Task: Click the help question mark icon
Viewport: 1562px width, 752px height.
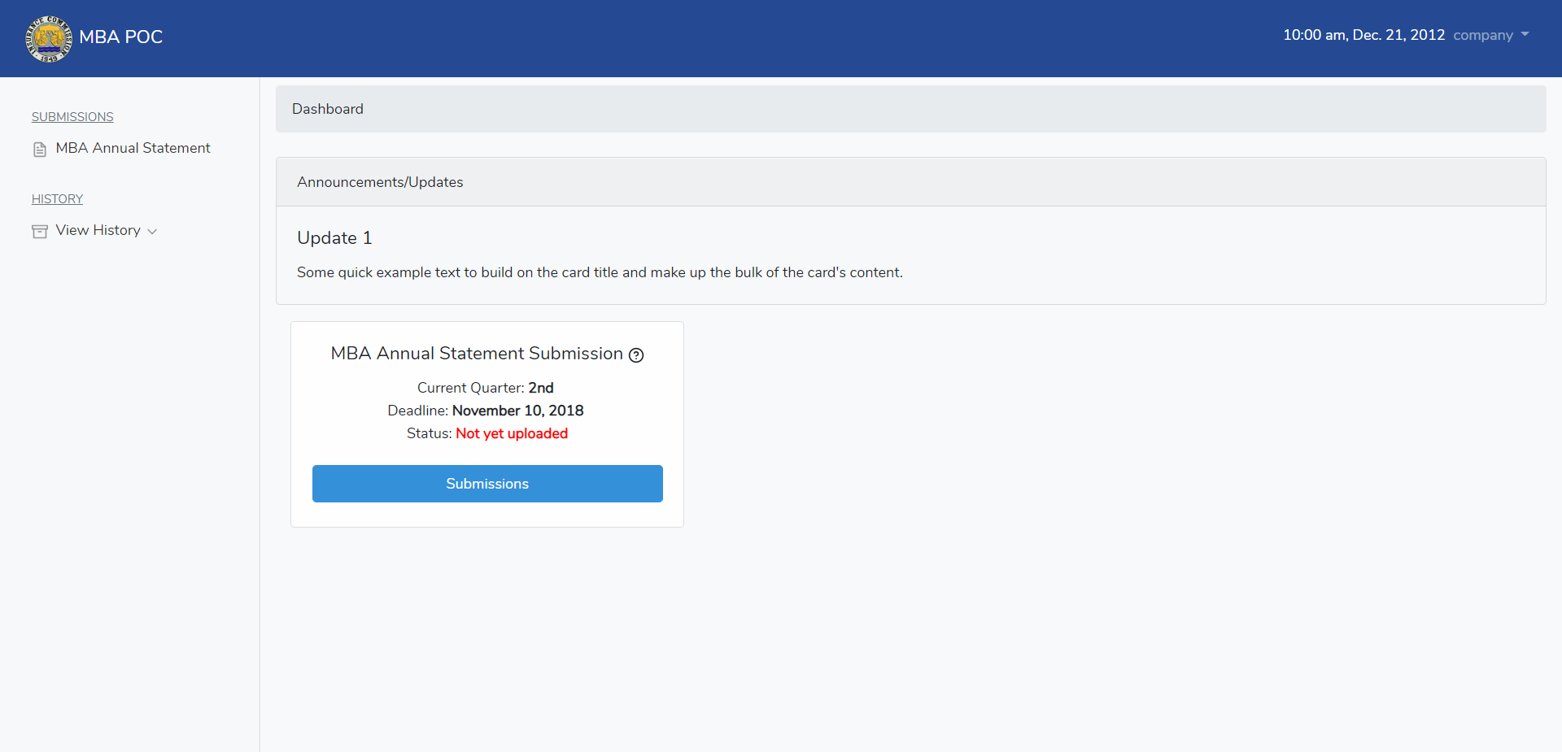Action: 636,355
